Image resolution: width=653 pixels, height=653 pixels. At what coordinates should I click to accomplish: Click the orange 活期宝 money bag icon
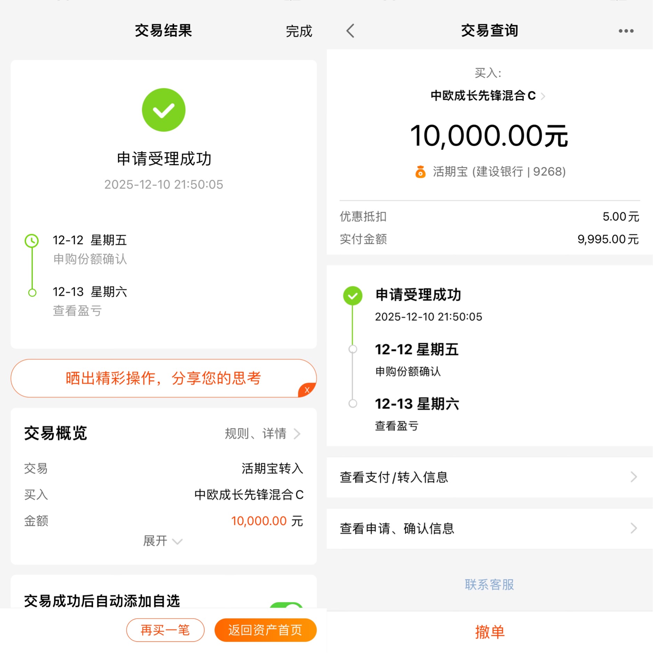click(420, 172)
